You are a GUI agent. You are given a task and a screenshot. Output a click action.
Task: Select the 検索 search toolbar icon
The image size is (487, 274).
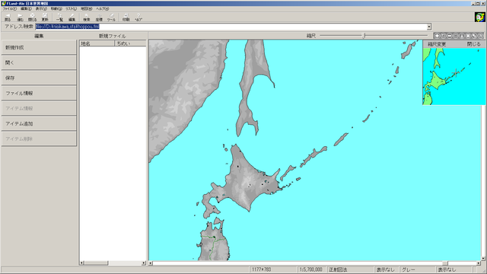[86, 17]
